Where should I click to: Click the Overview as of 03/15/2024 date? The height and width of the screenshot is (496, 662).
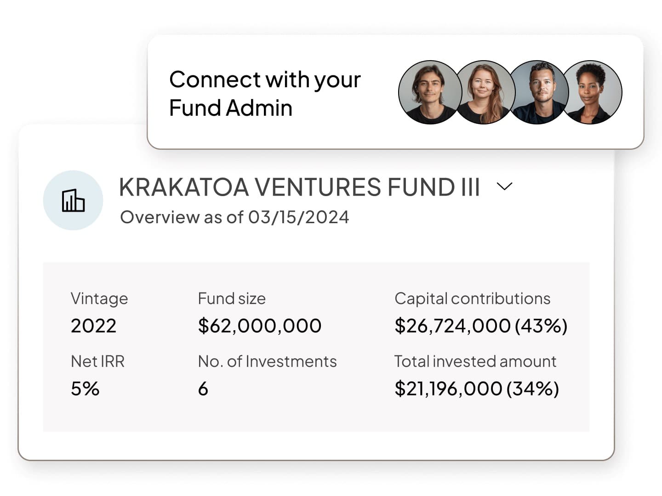point(234,217)
